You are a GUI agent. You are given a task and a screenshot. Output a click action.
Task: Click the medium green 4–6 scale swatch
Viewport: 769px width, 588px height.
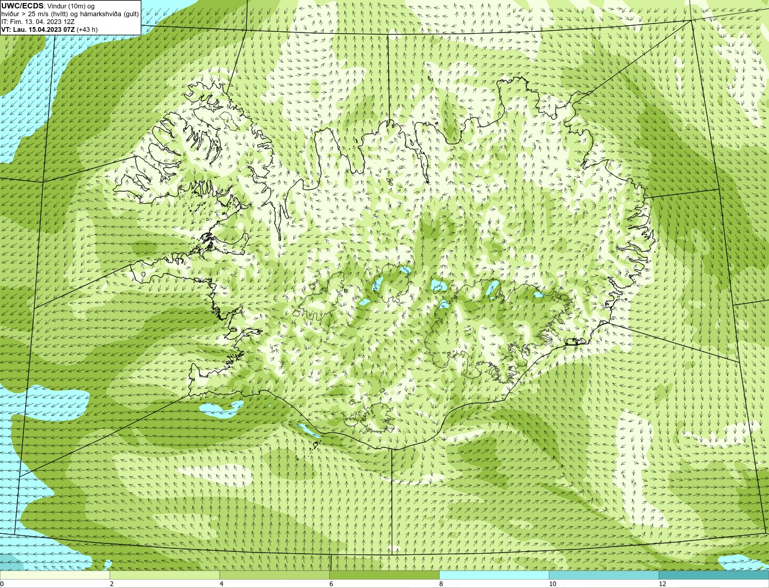pyautogui.click(x=275, y=575)
